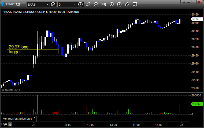Open the clock time template menu
The height and width of the screenshot is (128, 204).
(x=80, y=4)
